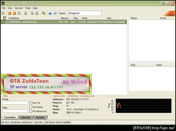The image size is (176, 131).
Task: Switch to the Hosted tab
Action: pyautogui.click(x=40, y=117)
